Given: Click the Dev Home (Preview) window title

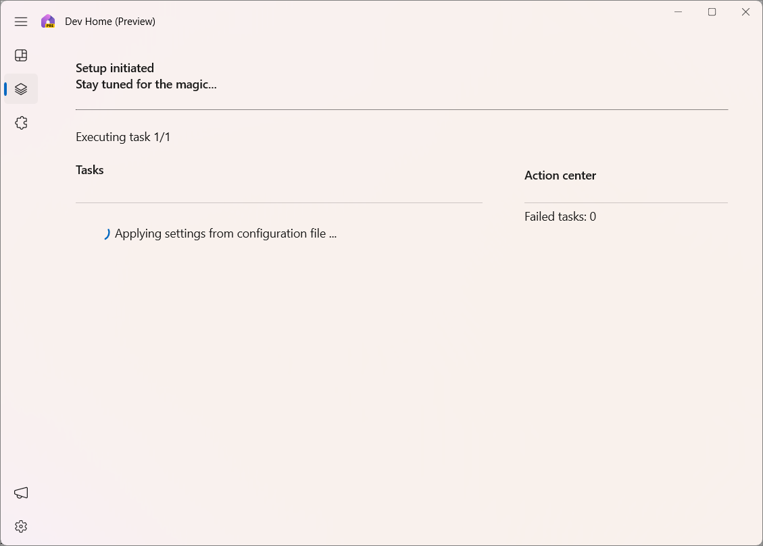Looking at the screenshot, I should click(110, 21).
